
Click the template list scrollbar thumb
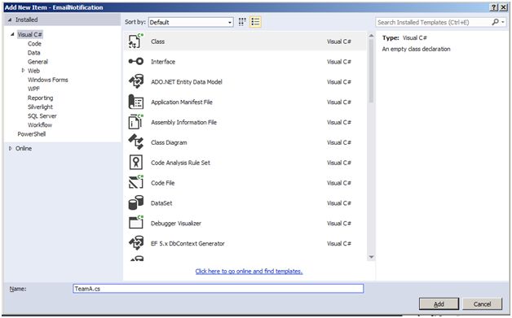tap(371, 71)
